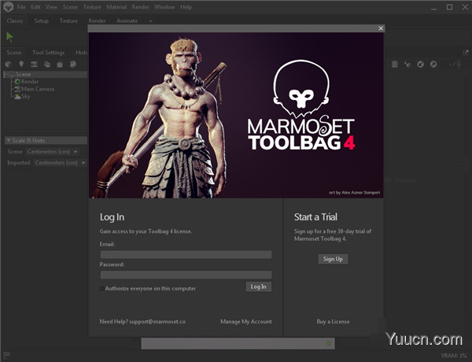Click the Log In button
The image size is (472, 362).
pyautogui.click(x=259, y=286)
